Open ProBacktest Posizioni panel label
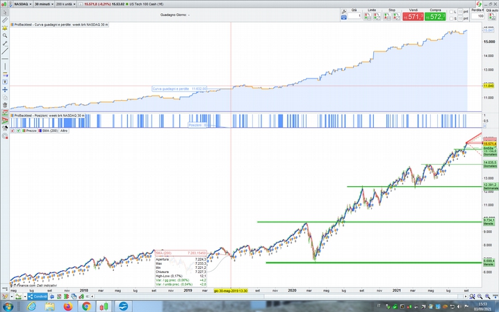The image size is (499, 312). [48, 115]
